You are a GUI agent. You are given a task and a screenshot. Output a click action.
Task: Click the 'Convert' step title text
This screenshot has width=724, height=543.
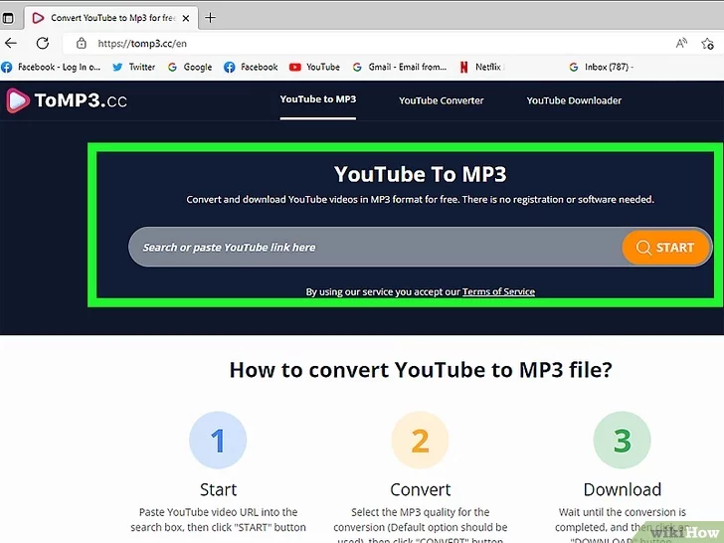click(x=420, y=489)
